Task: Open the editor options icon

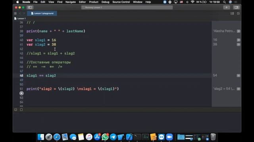Action: tap(232, 13)
